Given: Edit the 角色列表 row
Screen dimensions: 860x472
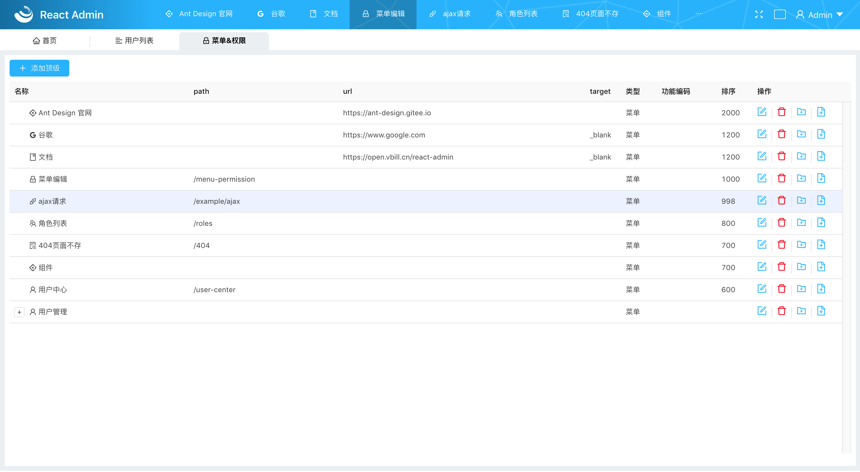Looking at the screenshot, I should coord(761,222).
